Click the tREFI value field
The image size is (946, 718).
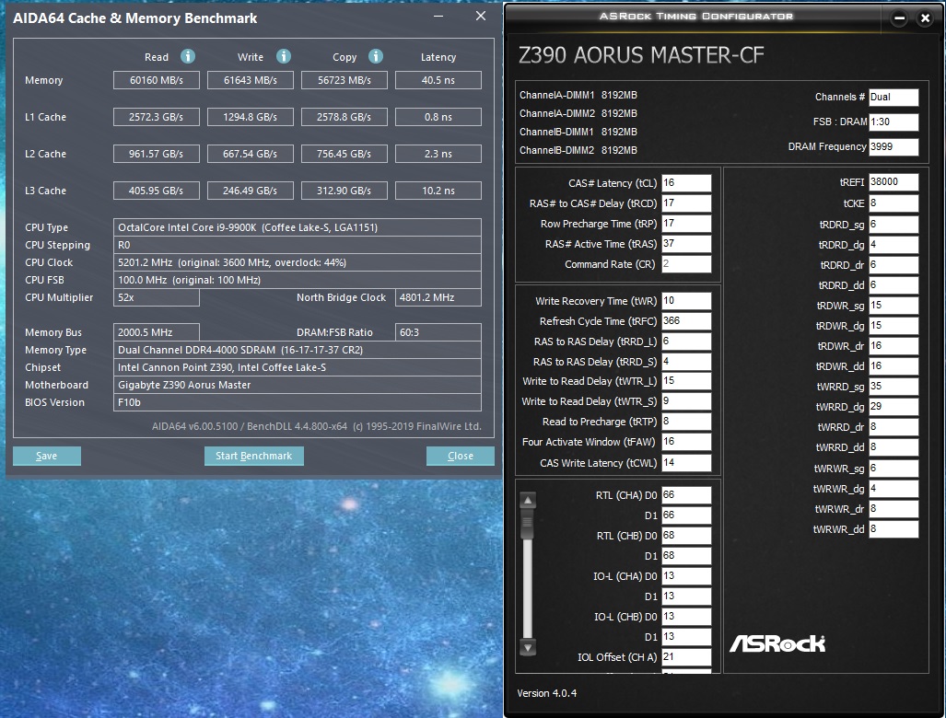coord(893,182)
